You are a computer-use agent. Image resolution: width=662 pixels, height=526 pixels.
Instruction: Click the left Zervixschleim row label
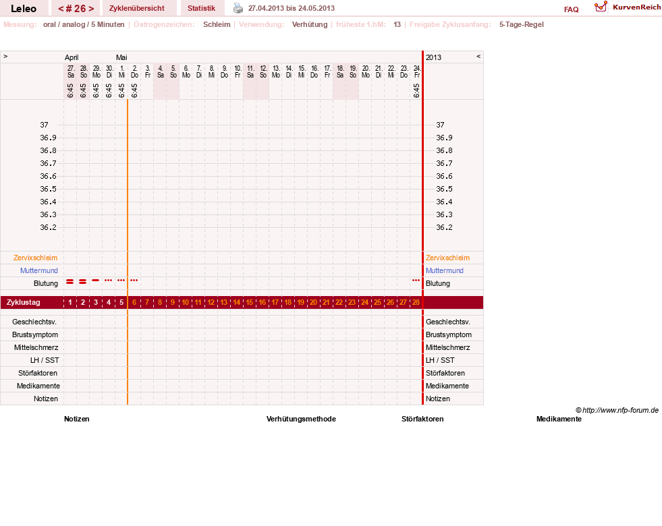[x=36, y=258]
